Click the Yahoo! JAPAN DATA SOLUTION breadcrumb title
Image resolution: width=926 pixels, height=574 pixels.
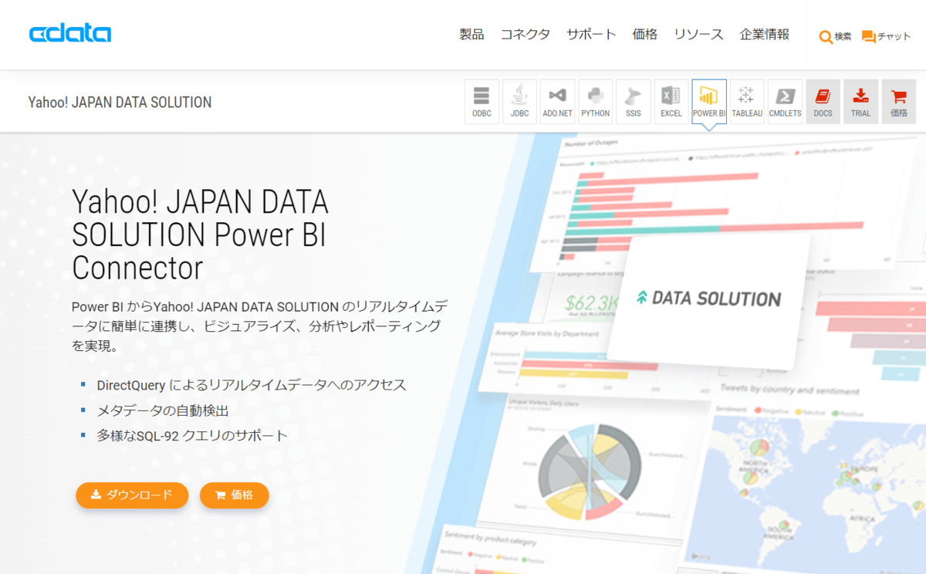click(x=120, y=103)
